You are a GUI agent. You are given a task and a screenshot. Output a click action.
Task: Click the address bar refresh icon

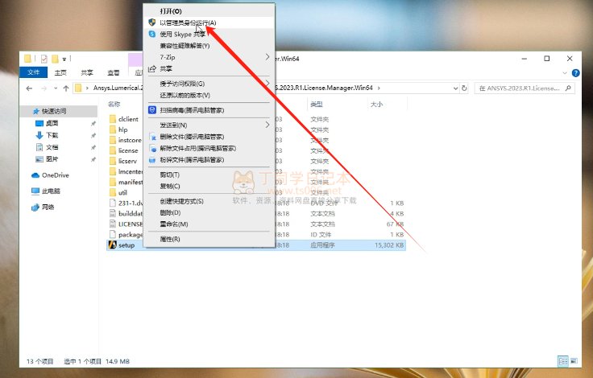[x=464, y=88]
